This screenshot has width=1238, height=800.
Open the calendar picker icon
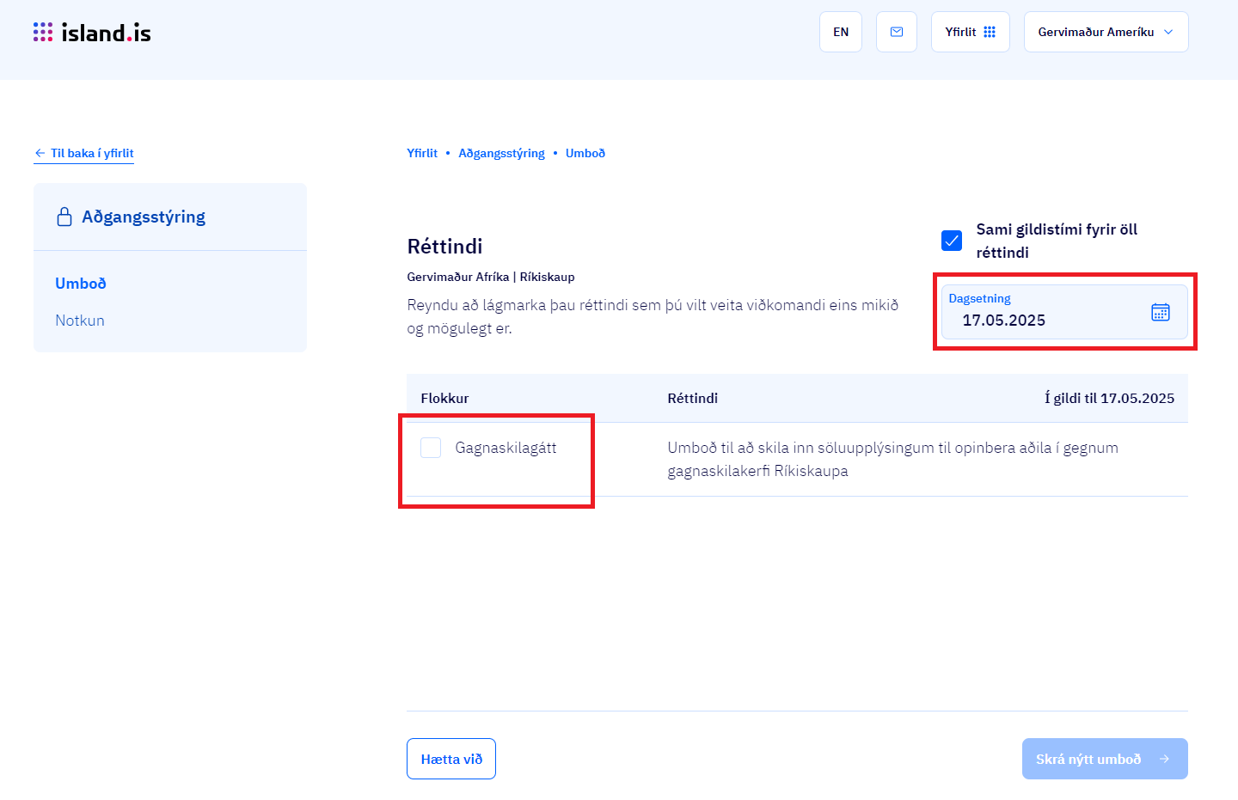pos(1161,312)
